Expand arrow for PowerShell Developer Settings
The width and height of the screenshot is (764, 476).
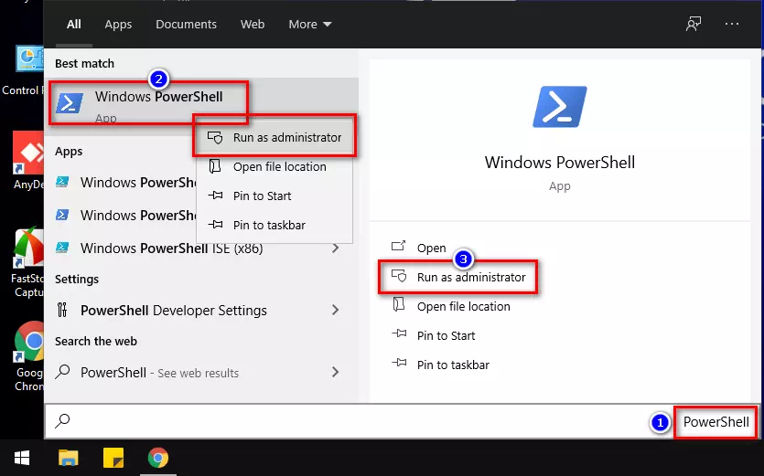tap(335, 310)
